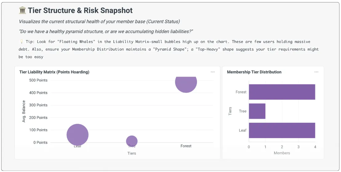Click the Leaf label beside the bar chart
341x172 pixels.
[x=243, y=130]
